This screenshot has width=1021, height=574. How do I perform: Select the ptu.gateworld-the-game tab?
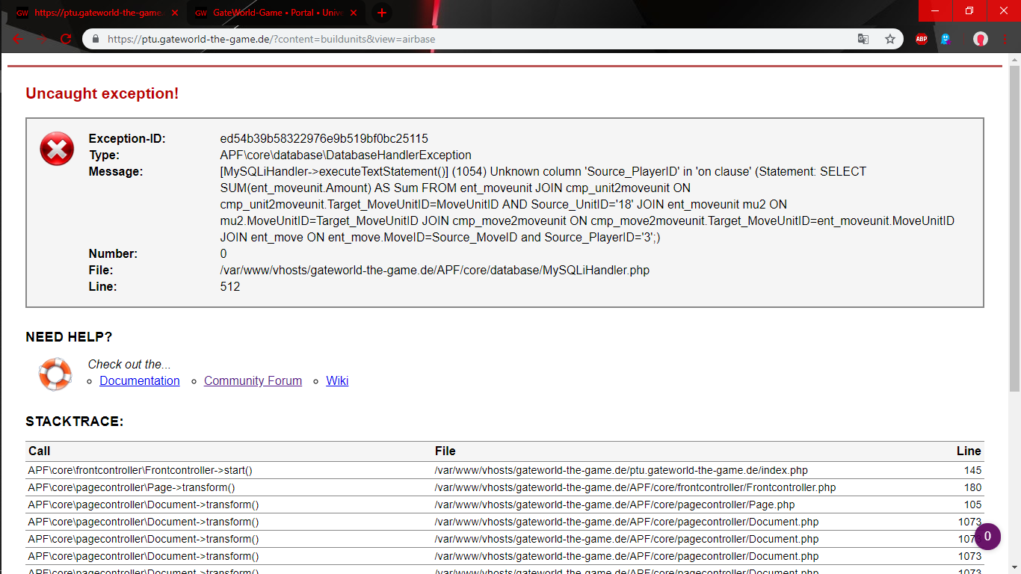(93, 13)
